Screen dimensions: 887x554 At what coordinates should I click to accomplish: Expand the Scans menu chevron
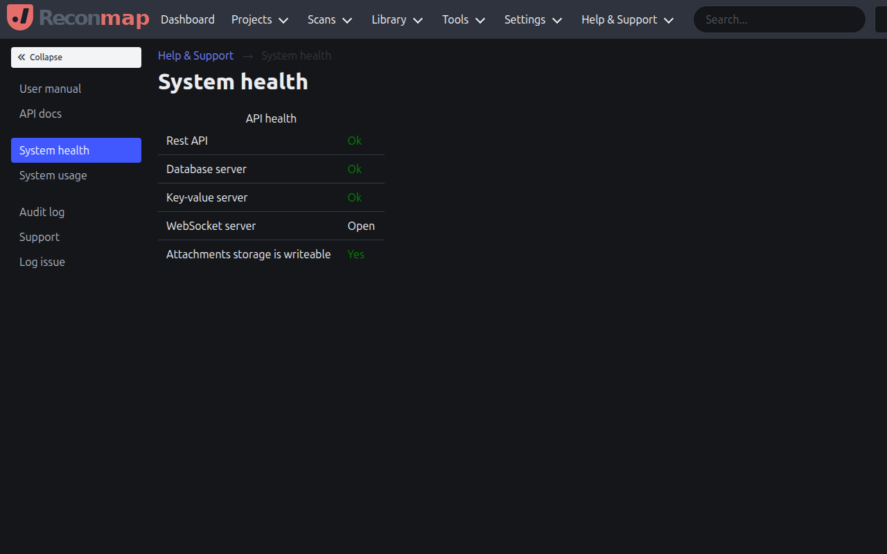tap(346, 20)
